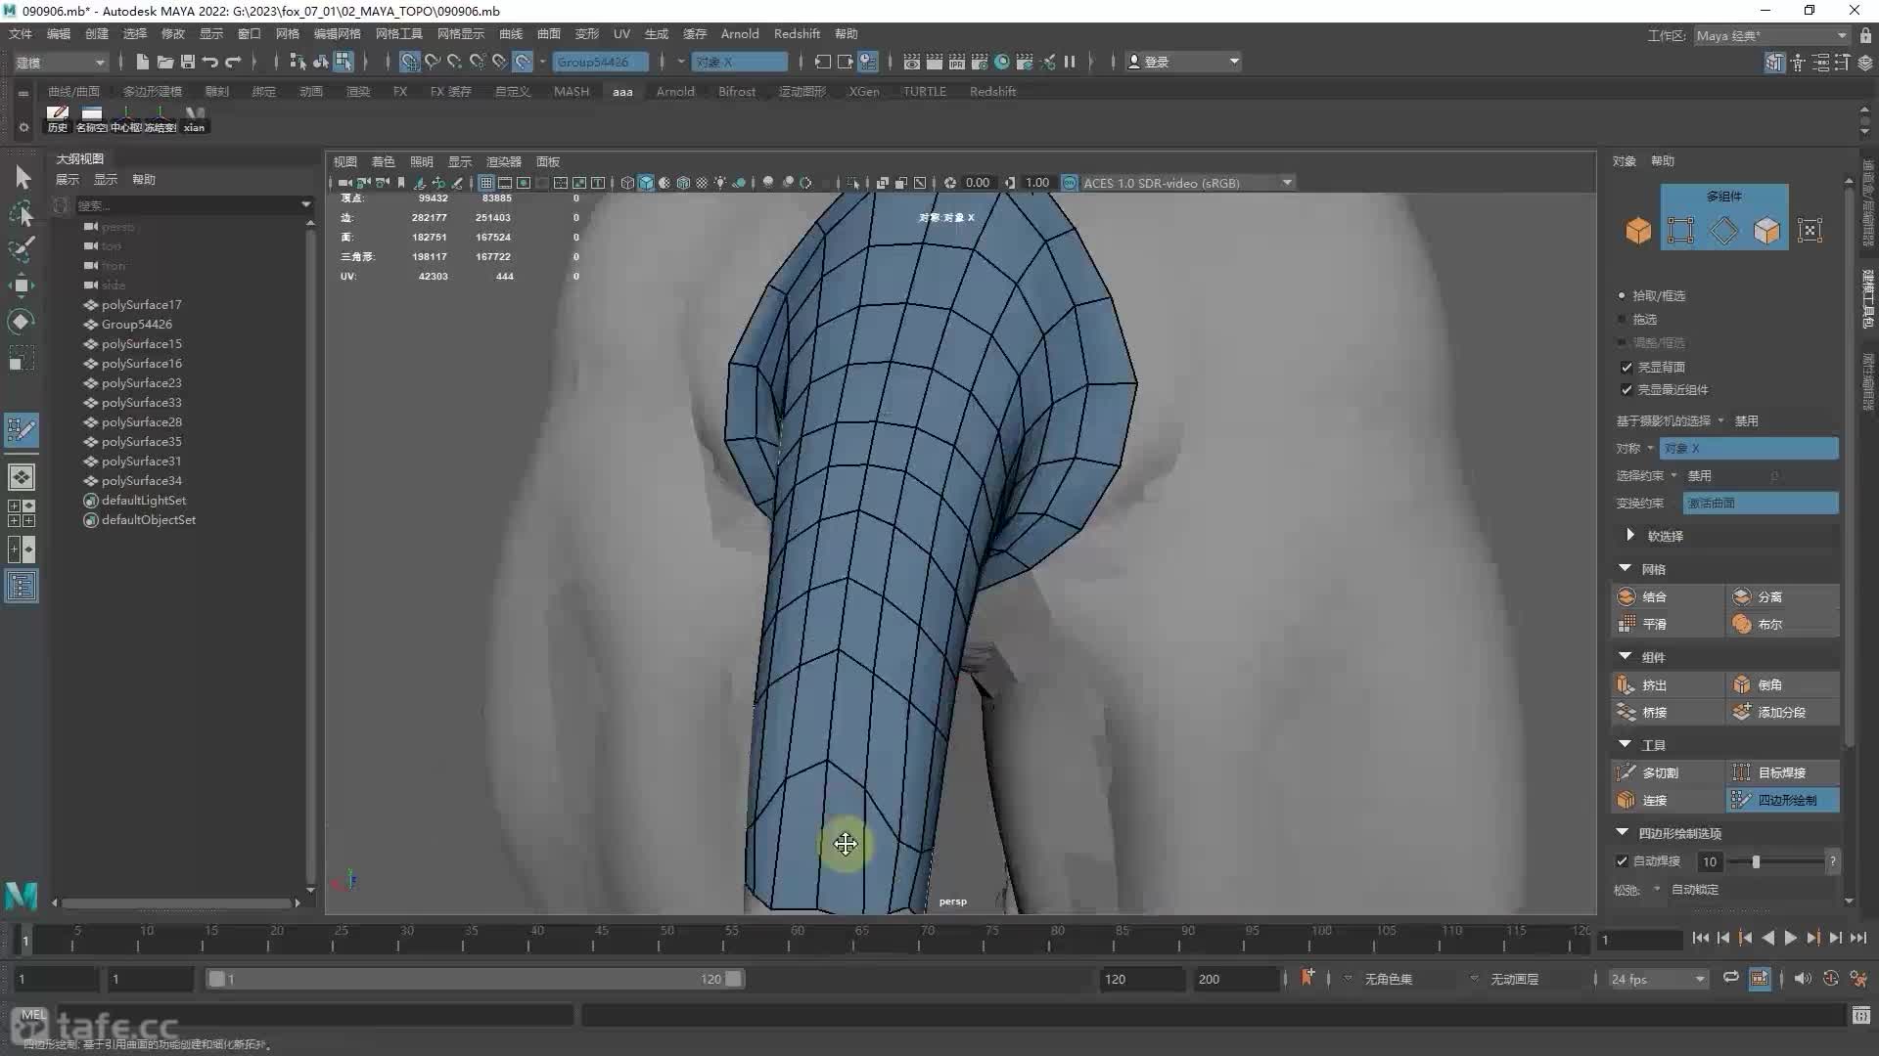This screenshot has width=1879, height=1056.
Task: Click the 倒角 Bevel tool
Action: coord(1782,685)
